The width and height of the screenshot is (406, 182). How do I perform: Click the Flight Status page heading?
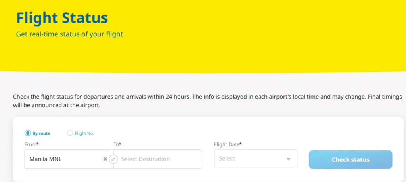(x=62, y=18)
